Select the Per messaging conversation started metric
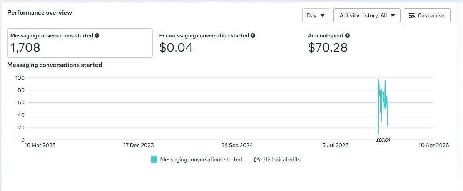The image size is (463, 191). [x=204, y=35]
